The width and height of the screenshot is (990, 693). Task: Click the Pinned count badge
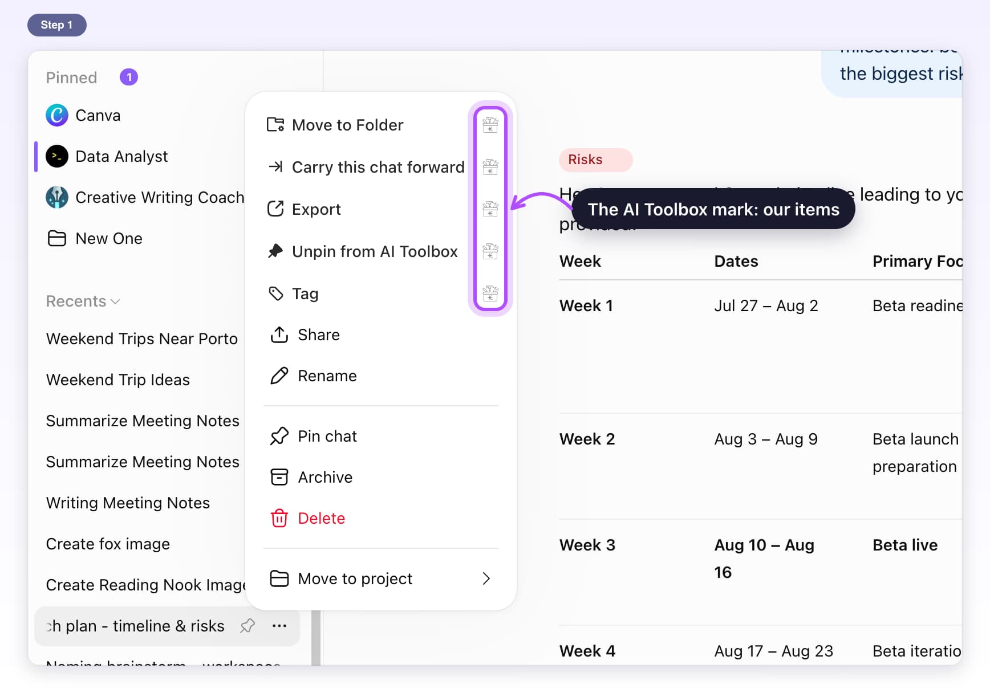tap(129, 77)
